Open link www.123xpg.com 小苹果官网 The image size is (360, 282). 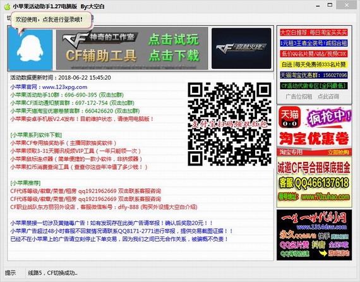pos(49,87)
